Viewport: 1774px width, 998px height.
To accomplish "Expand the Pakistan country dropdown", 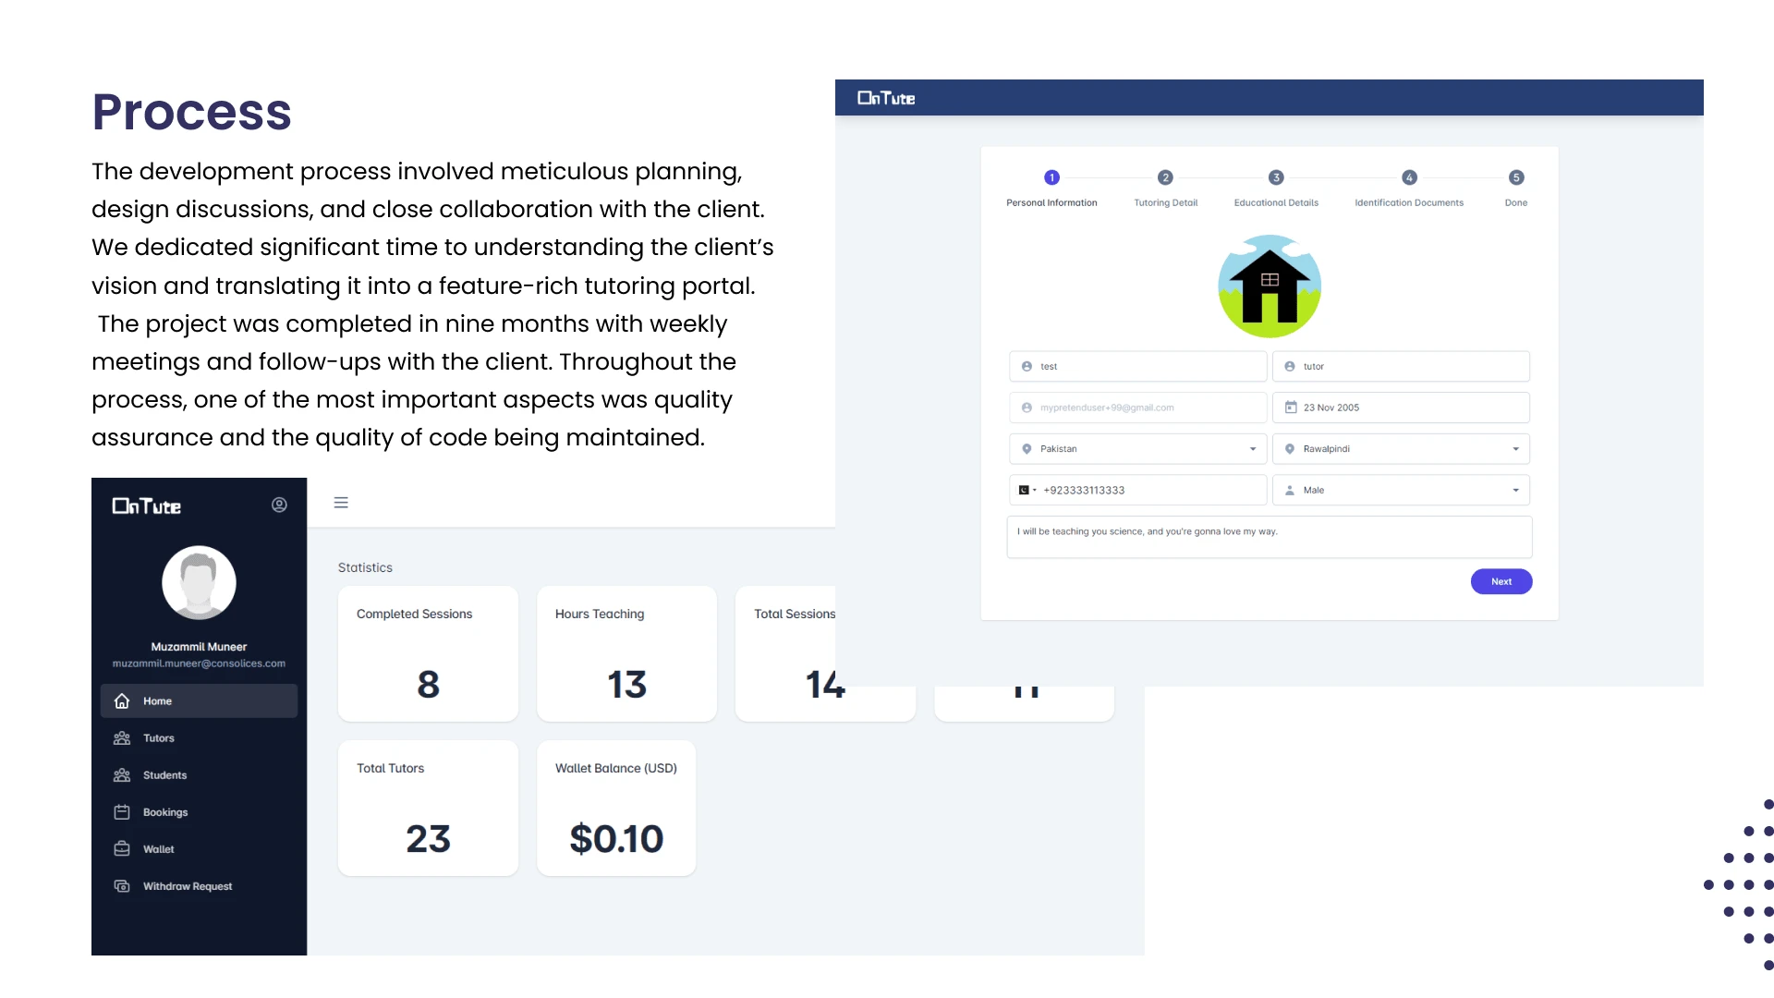I will (1137, 449).
